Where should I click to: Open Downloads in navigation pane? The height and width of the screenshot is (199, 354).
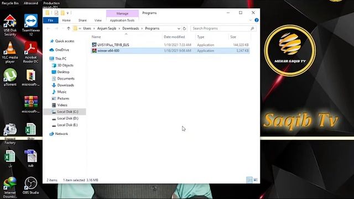[65, 85]
